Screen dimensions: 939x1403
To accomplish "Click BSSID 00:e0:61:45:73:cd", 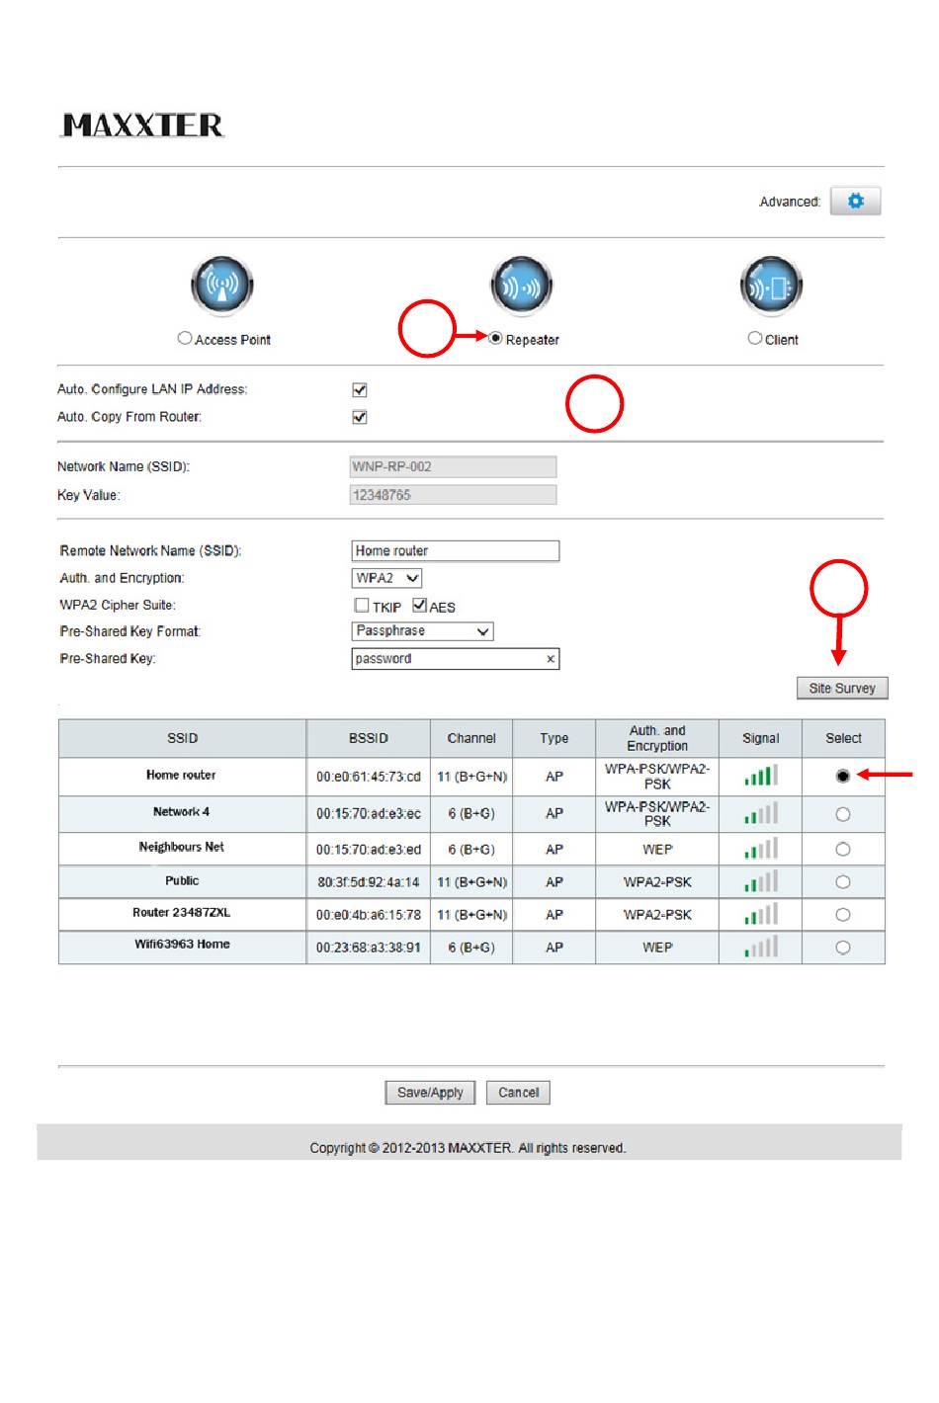I will coord(369,777).
